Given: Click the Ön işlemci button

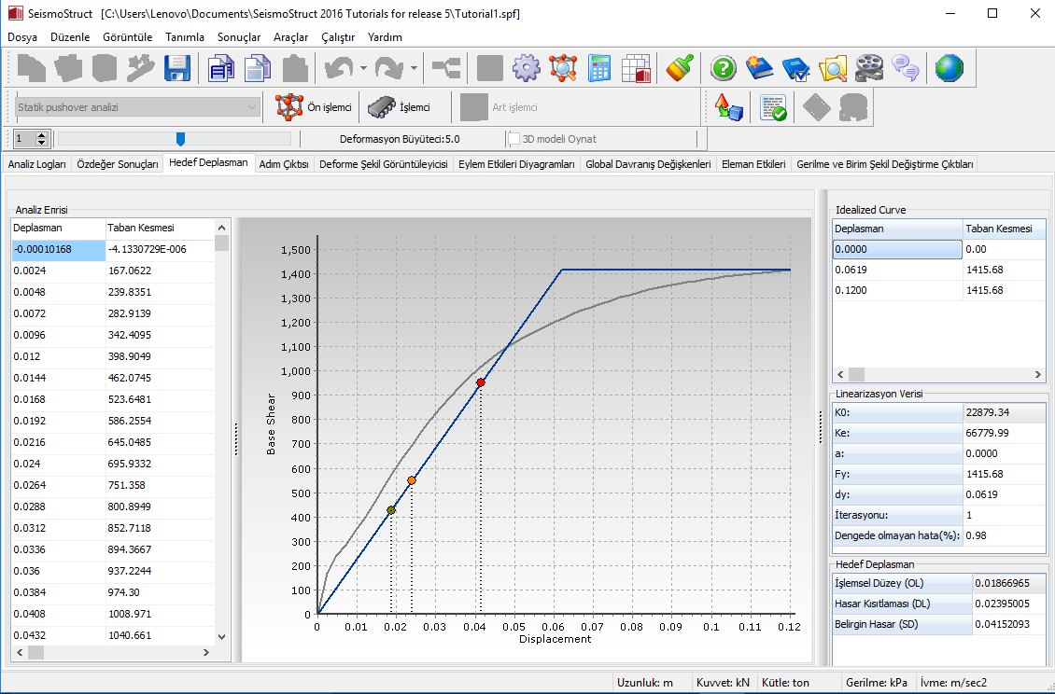Looking at the screenshot, I should click(314, 107).
